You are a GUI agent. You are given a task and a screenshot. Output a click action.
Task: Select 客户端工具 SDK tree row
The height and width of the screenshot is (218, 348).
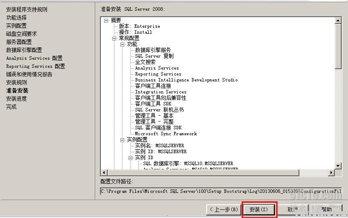tap(153, 104)
